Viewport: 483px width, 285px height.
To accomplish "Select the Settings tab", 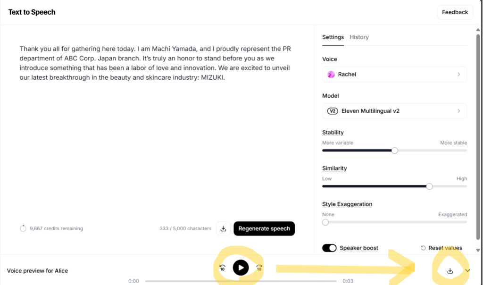I will [x=333, y=37].
